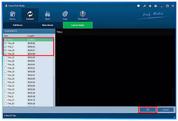Click the Title_1 preview label
The height and width of the screenshot is (121, 178).
coord(60,32)
